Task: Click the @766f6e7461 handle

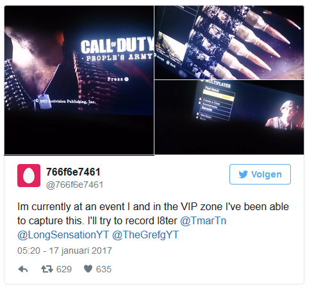Action: [x=75, y=185]
